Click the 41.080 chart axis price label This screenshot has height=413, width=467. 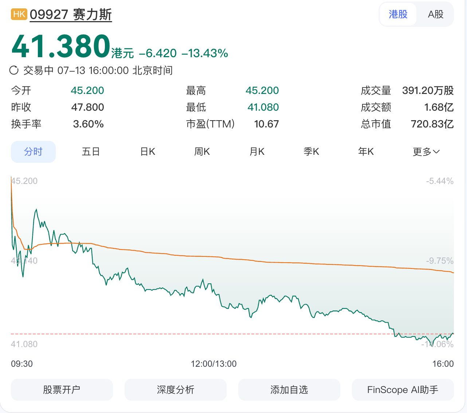pos(24,344)
